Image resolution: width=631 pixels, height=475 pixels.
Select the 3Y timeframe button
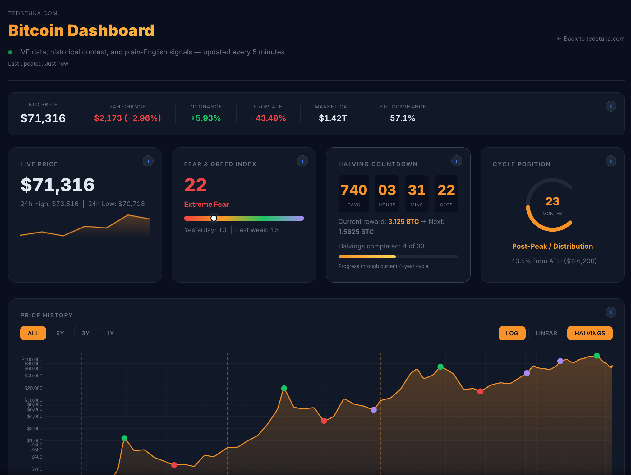[x=85, y=333]
